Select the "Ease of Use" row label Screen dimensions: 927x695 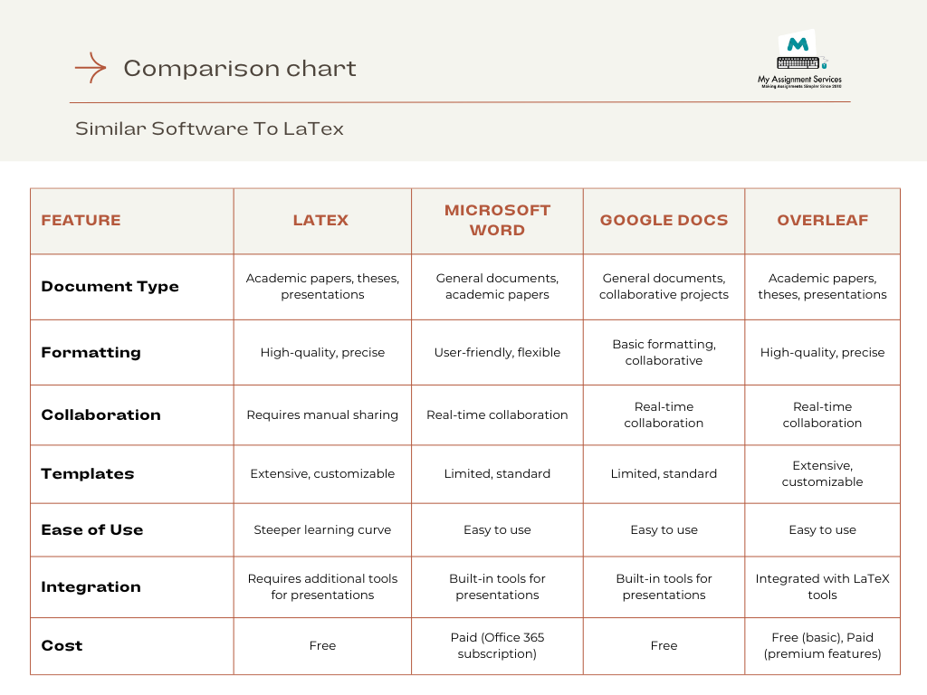click(92, 530)
